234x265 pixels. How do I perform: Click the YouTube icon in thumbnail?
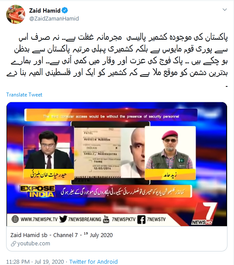click(106, 219)
